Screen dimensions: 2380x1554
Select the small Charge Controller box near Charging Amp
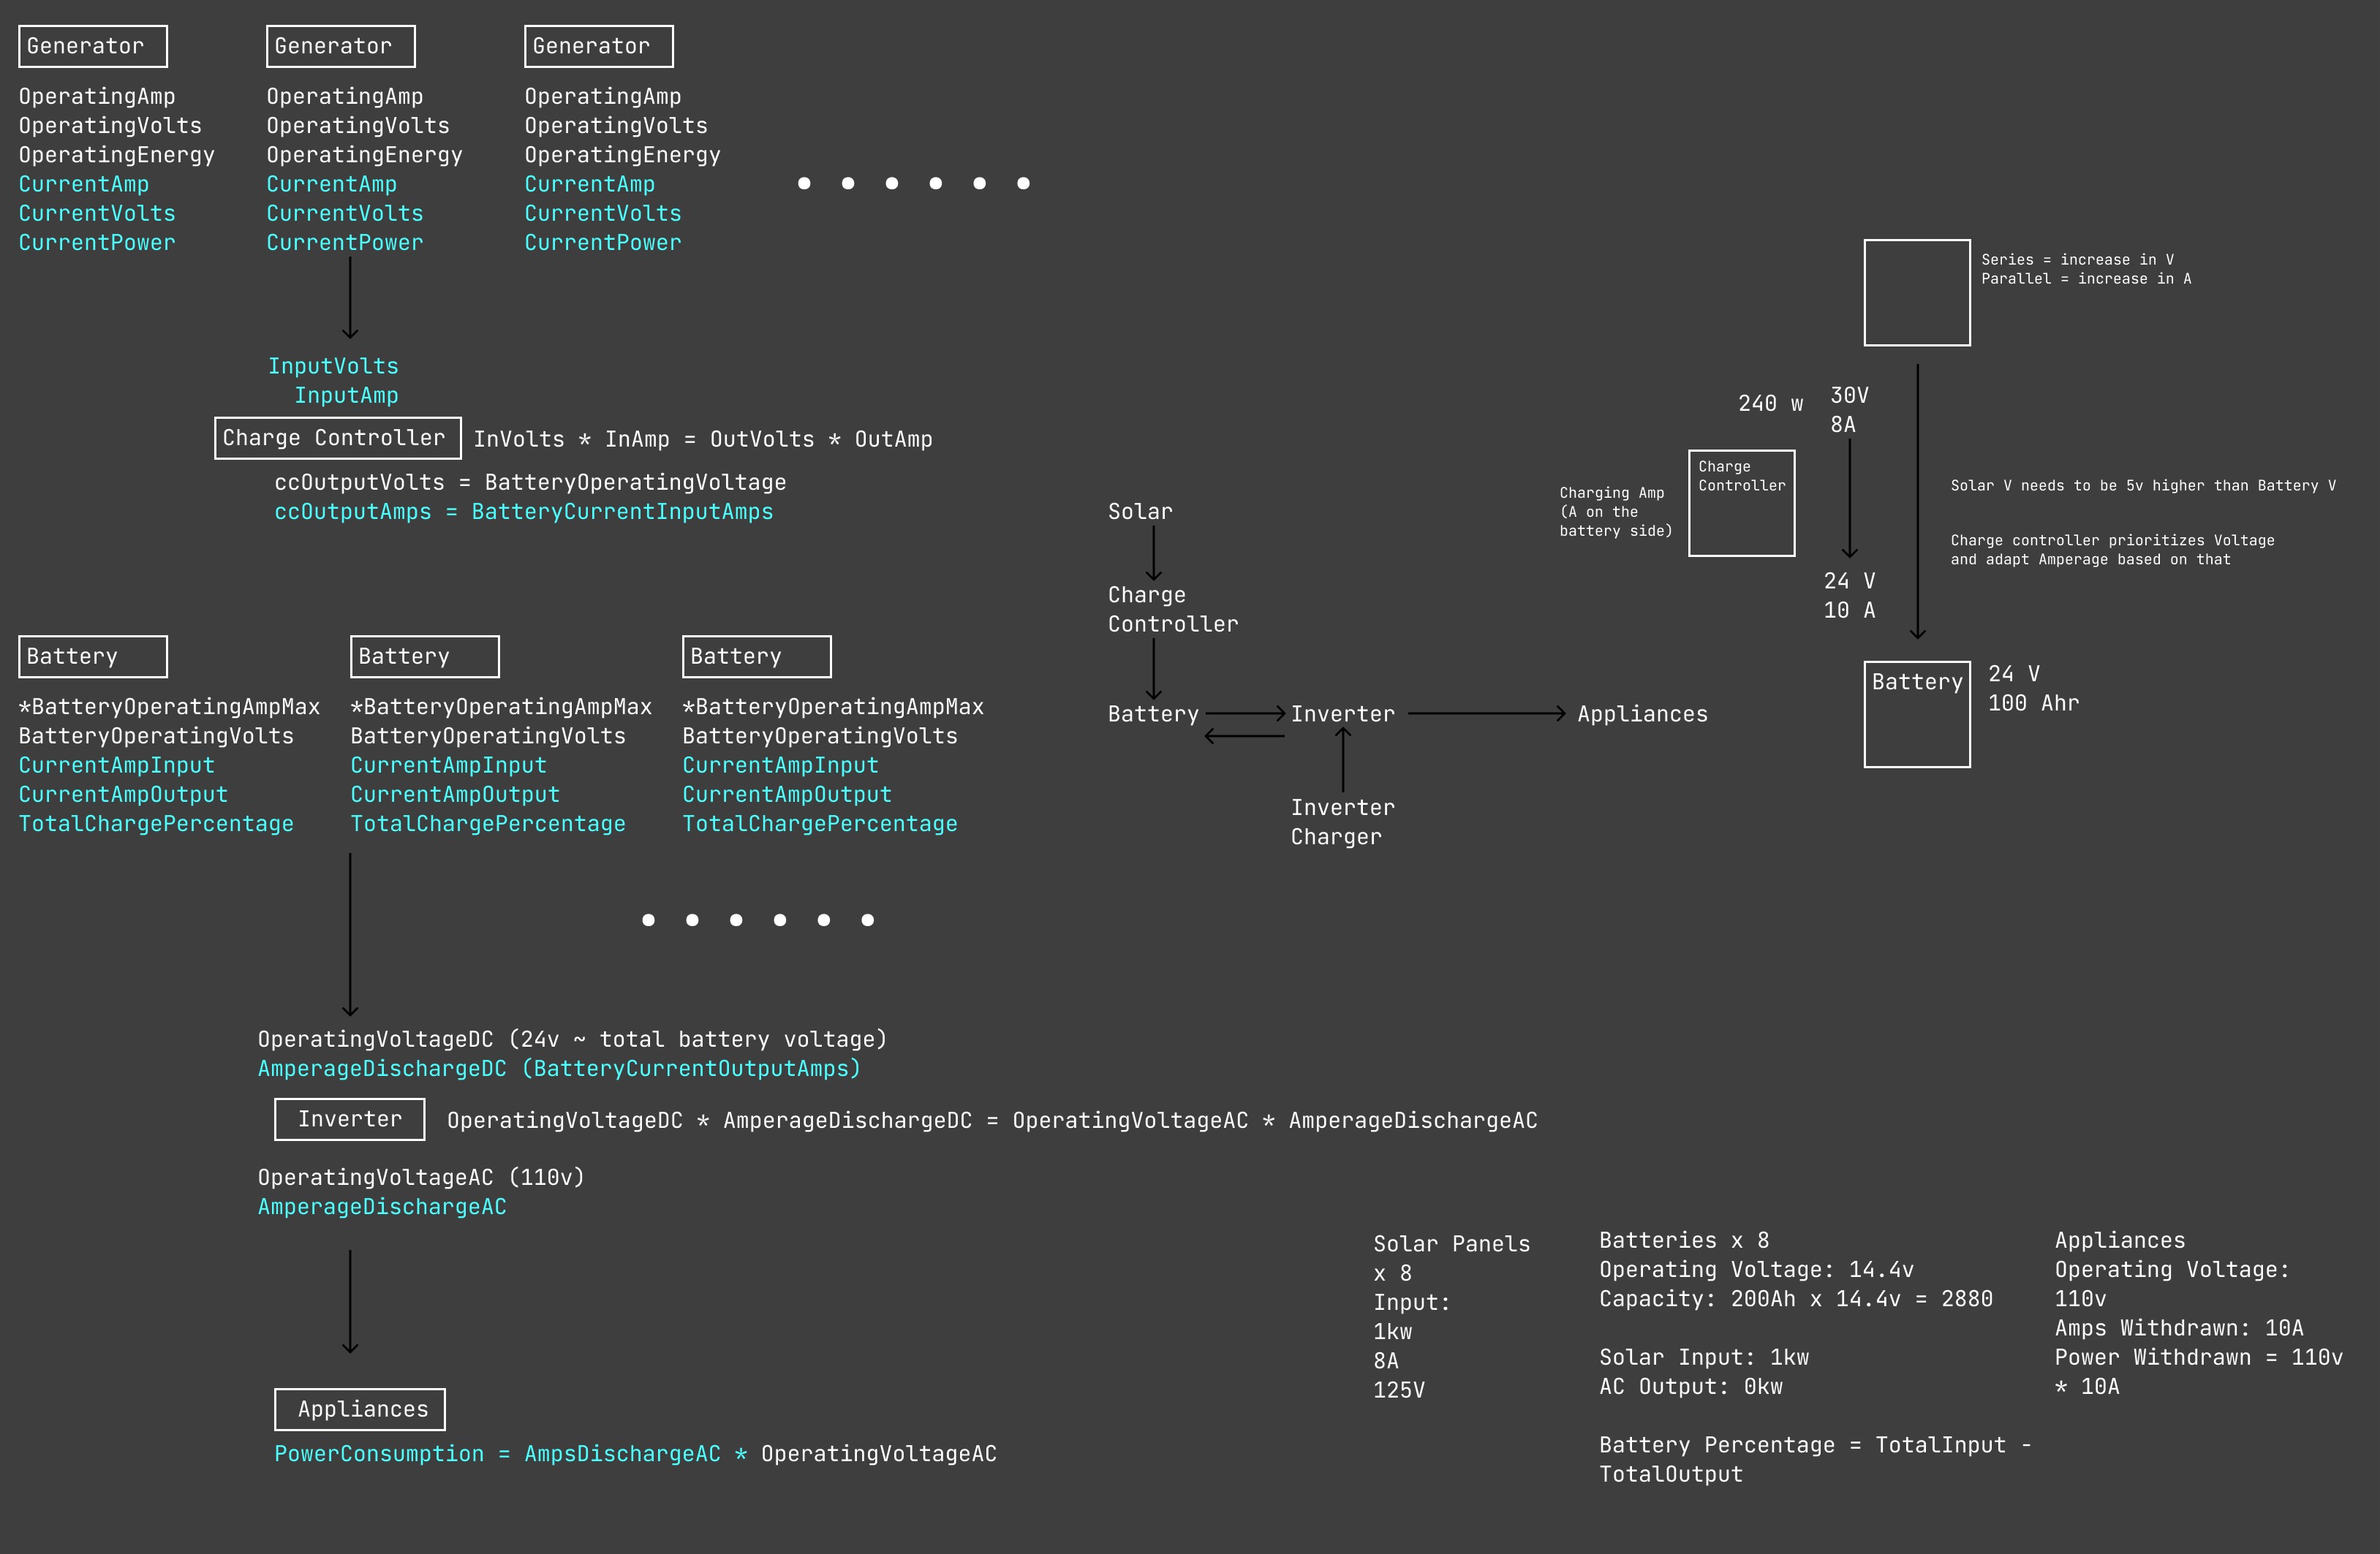1741,503
